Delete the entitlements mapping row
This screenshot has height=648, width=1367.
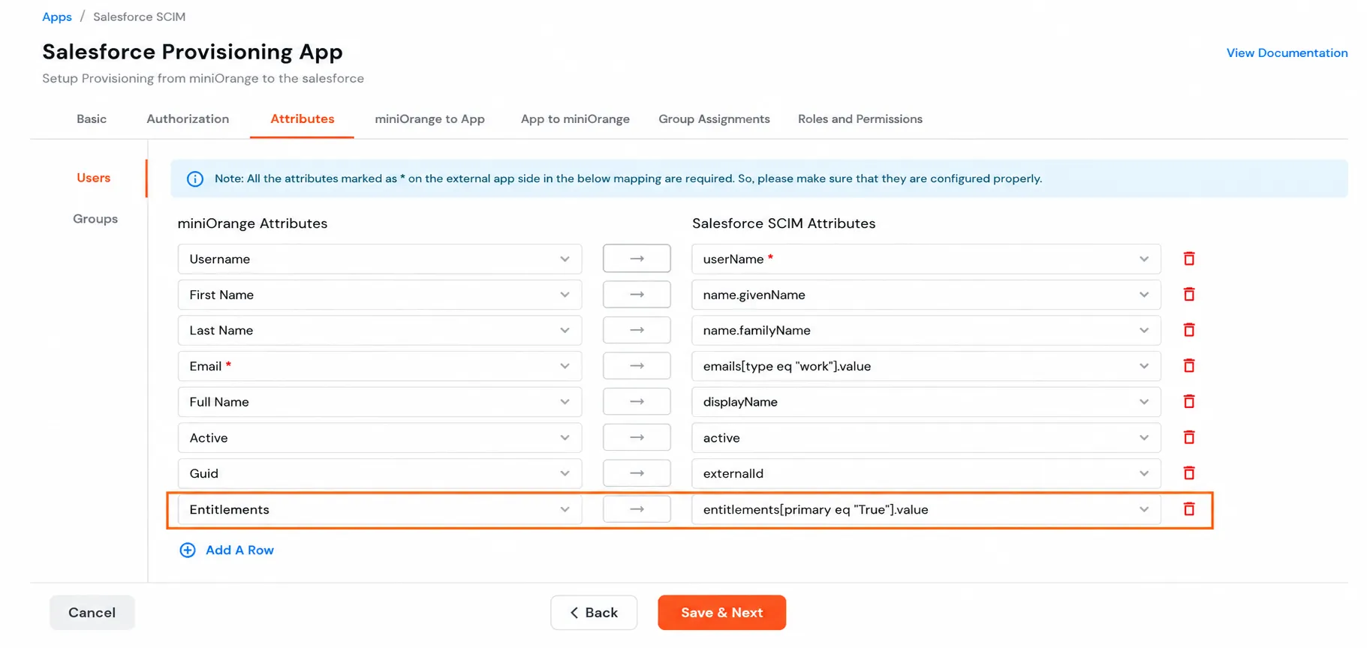point(1189,509)
